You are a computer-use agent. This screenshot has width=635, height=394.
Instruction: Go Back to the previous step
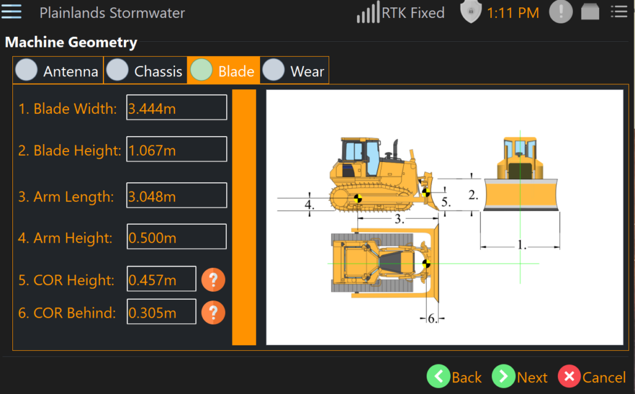pyautogui.click(x=454, y=377)
